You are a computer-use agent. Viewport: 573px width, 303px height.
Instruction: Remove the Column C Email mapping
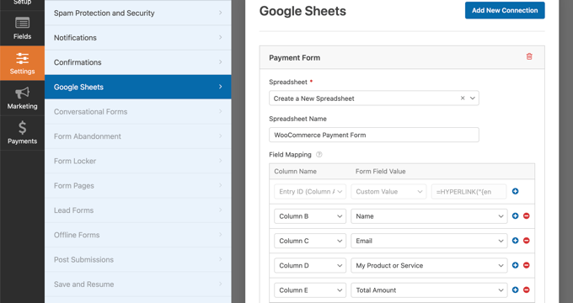526,241
